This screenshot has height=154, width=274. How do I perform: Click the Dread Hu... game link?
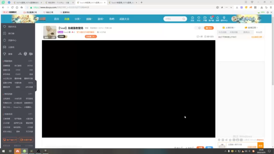click(x=18, y=107)
